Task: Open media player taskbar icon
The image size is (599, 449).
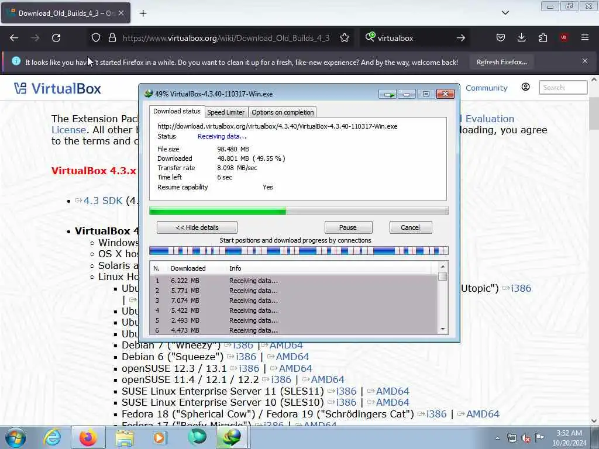Action: point(159,437)
